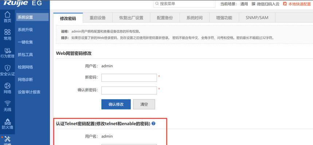The width and height of the screenshot is (313, 145).
Task: Click the 清空 button
Action: (144, 104)
